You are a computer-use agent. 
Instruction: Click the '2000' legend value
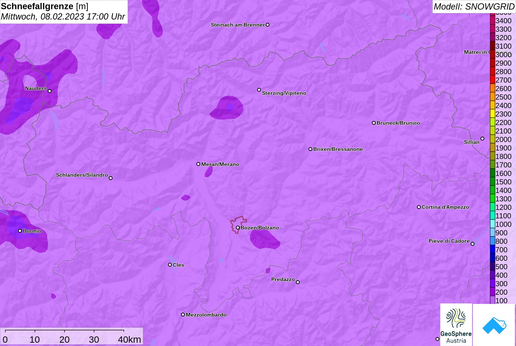[x=503, y=139]
